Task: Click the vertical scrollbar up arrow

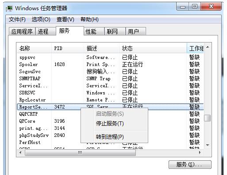Action: pos(208,47)
